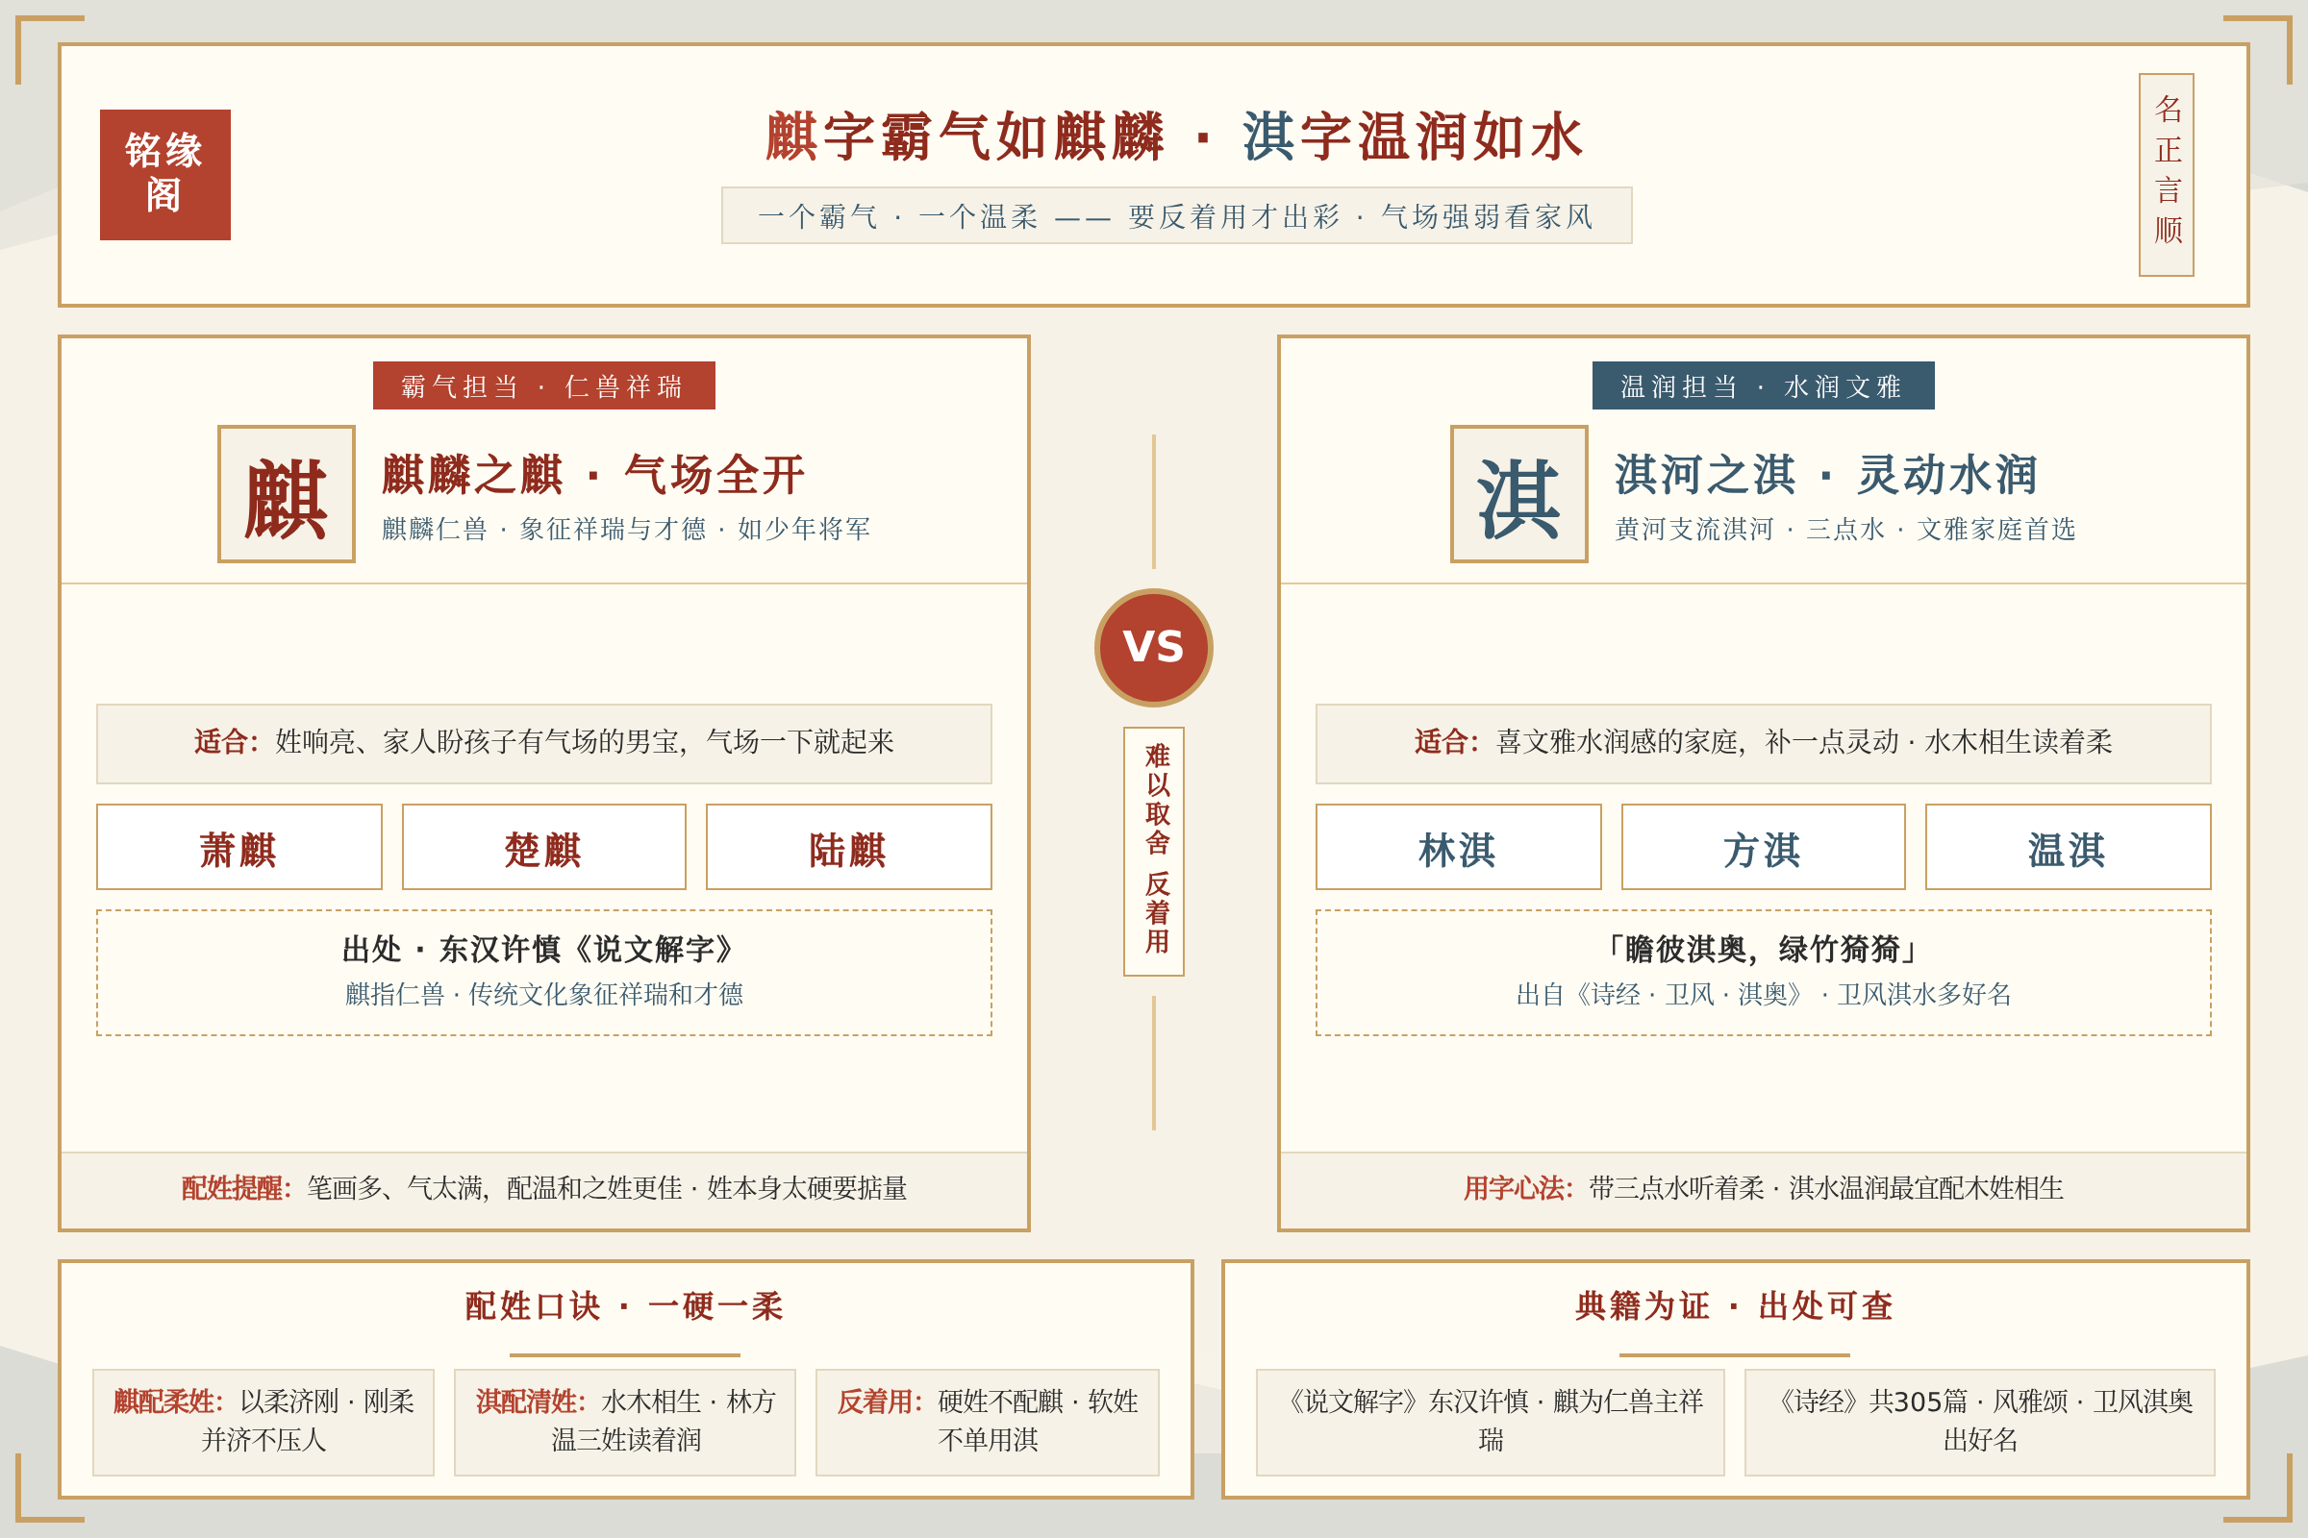The height and width of the screenshot is (1538, 2308).
Task: Click quote 「瞻彼淇奥，绿竹猗猗」
Action: [x=1763, y=950]
